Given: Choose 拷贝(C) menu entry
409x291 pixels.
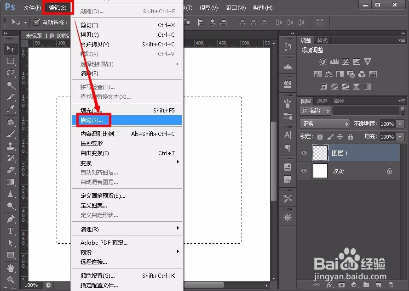Looking at the screenshot, I should pyautogui.click(x=127, y=35).
